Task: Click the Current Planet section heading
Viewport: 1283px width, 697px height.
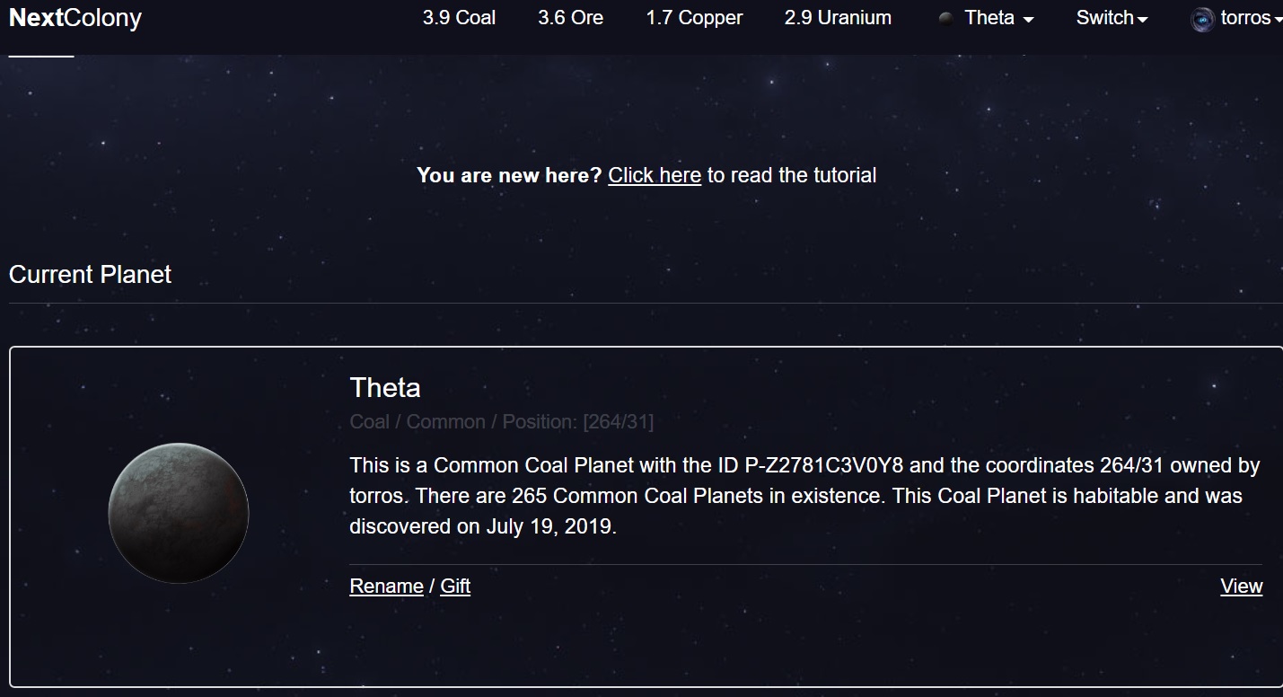Action: tap(90, 275)
